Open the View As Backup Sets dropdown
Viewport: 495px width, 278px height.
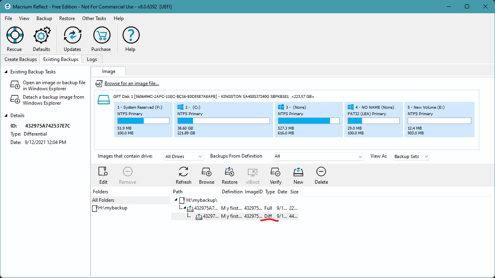pos(411,156)
